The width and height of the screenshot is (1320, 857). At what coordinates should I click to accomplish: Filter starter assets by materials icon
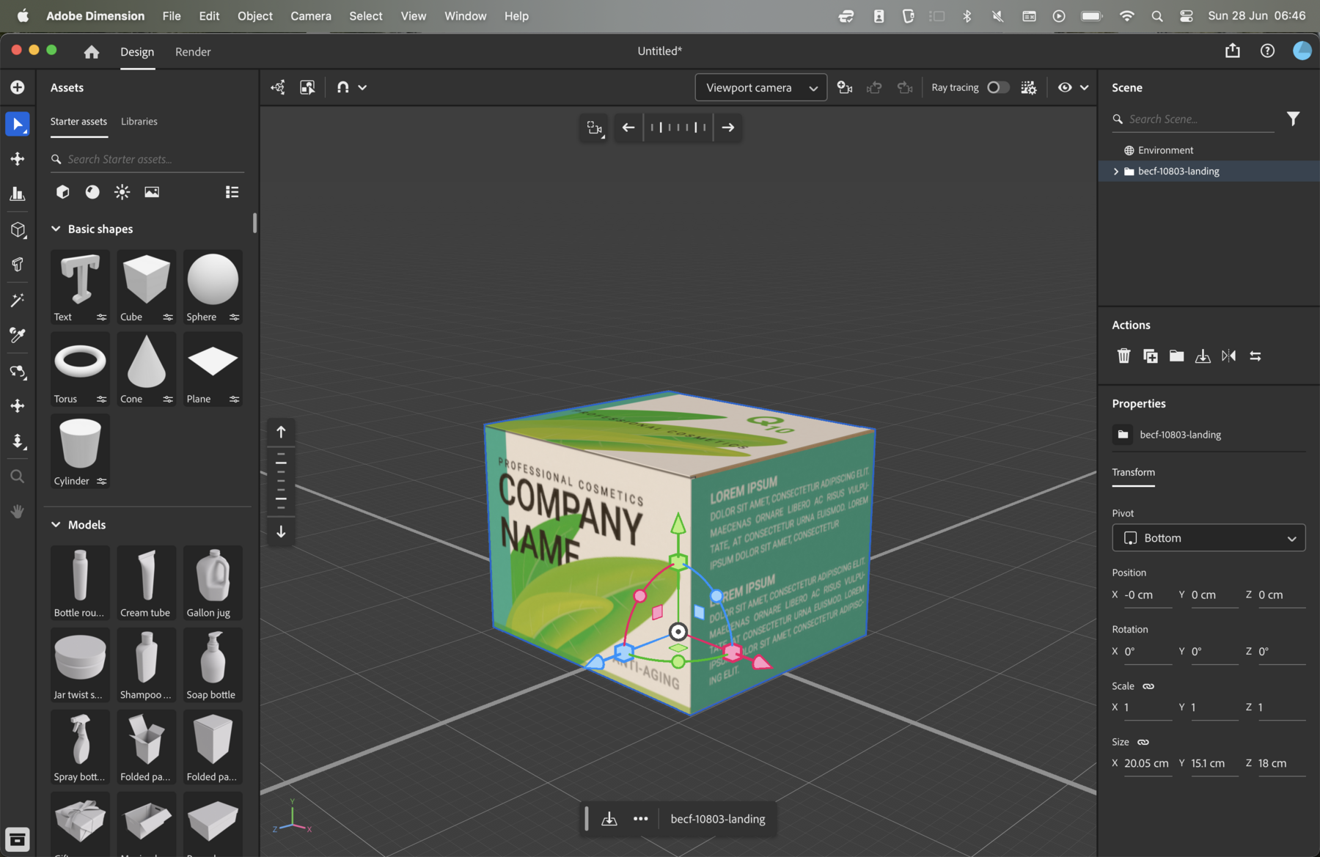[92, 191]
